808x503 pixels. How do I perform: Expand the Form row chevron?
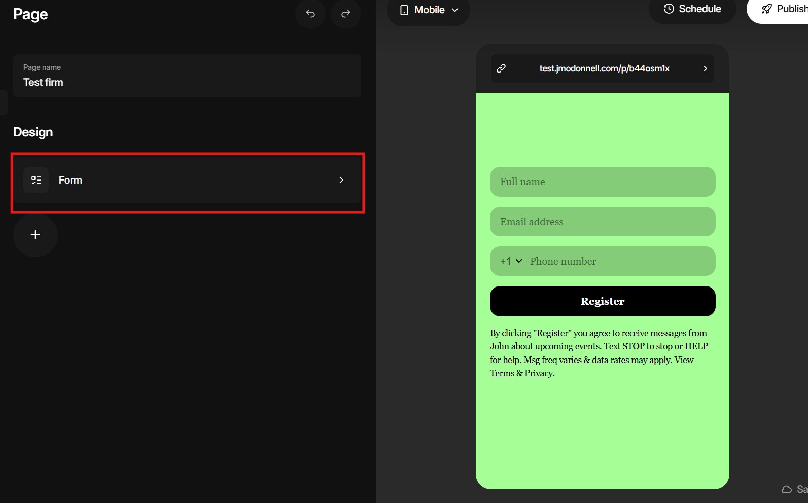point(341,180)
